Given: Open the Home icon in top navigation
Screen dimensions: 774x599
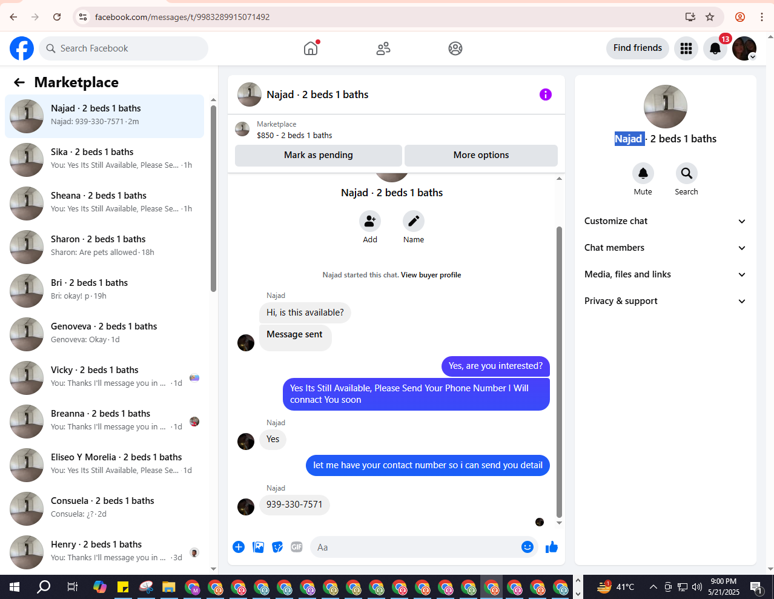Looking at the screenshot, I should tap(311, 48).
